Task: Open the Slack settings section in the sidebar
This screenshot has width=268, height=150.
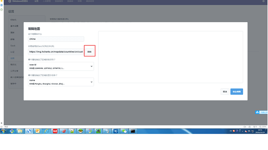Action: 13,46
